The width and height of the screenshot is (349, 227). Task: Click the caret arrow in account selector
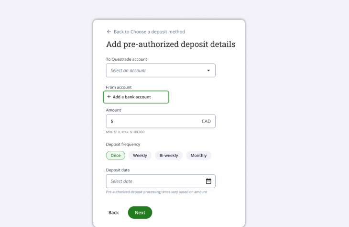point(208,70)
